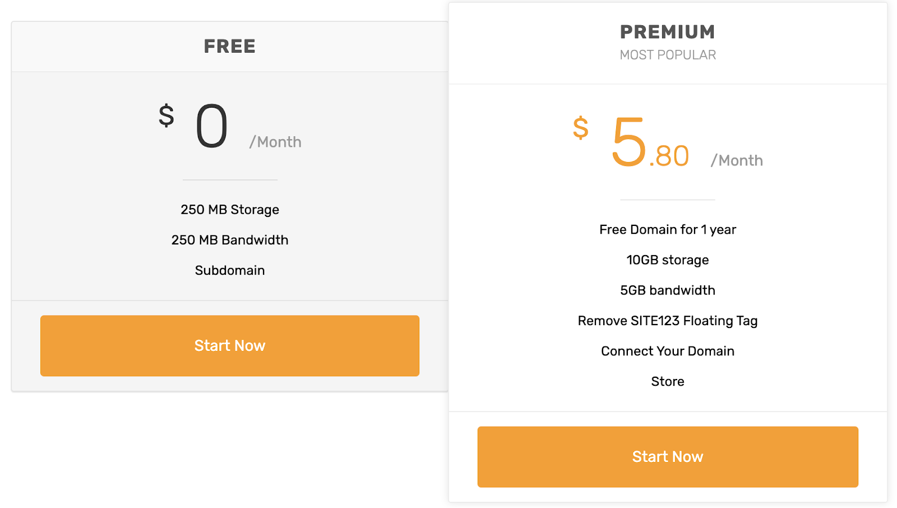
Task: Click the orange dollar sign on Premium plan
Action: pyautogui.click(x=581, y=128)
